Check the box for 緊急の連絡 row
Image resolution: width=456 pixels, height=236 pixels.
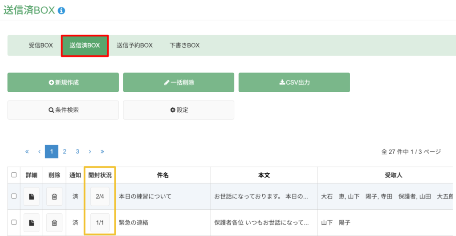point(14,222)
